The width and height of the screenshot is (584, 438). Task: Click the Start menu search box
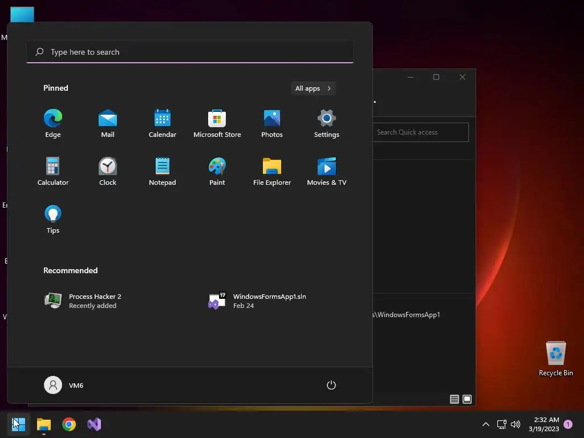tap(190, 52)
